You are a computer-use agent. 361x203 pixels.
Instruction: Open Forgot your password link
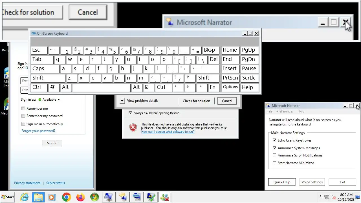click(38, 131)
